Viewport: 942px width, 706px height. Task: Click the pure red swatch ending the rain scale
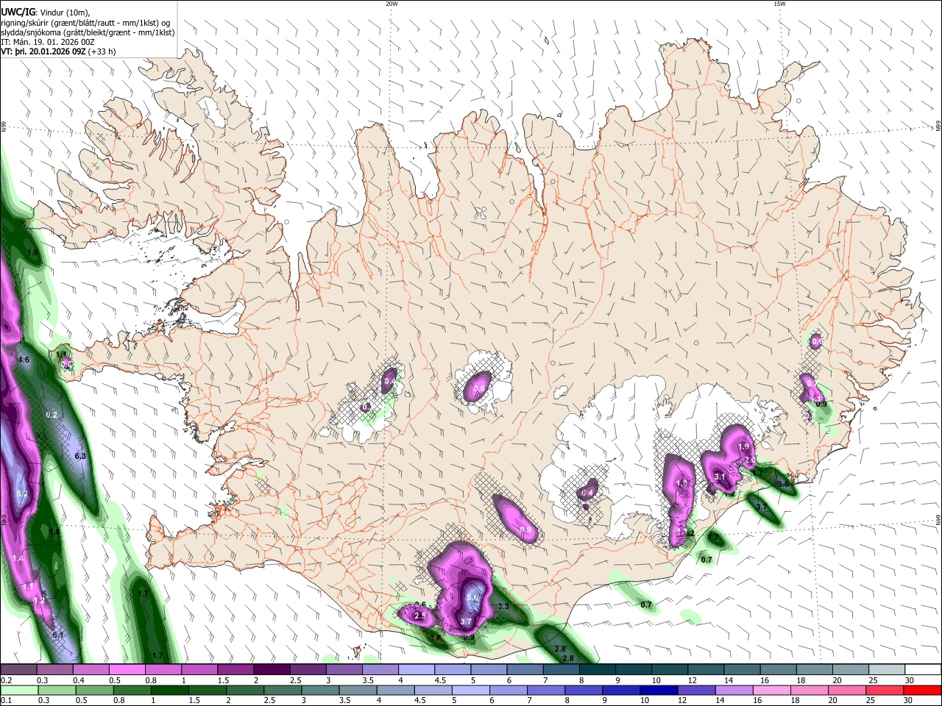[923, 691]
